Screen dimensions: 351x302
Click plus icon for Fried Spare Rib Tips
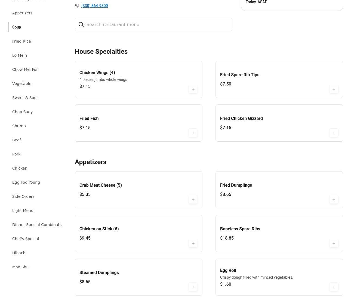click(334, 89)
